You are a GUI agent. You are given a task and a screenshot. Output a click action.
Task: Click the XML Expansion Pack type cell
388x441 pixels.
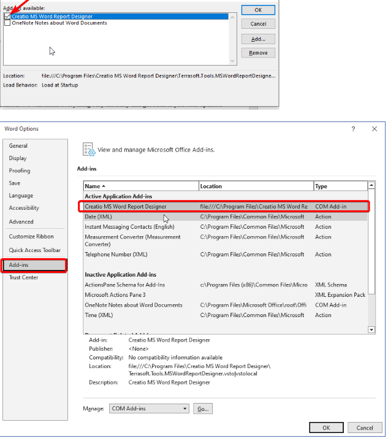340,295
